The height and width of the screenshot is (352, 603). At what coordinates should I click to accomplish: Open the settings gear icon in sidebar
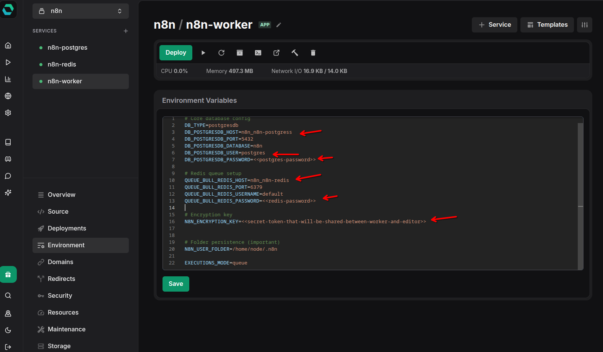coord(8,113)
